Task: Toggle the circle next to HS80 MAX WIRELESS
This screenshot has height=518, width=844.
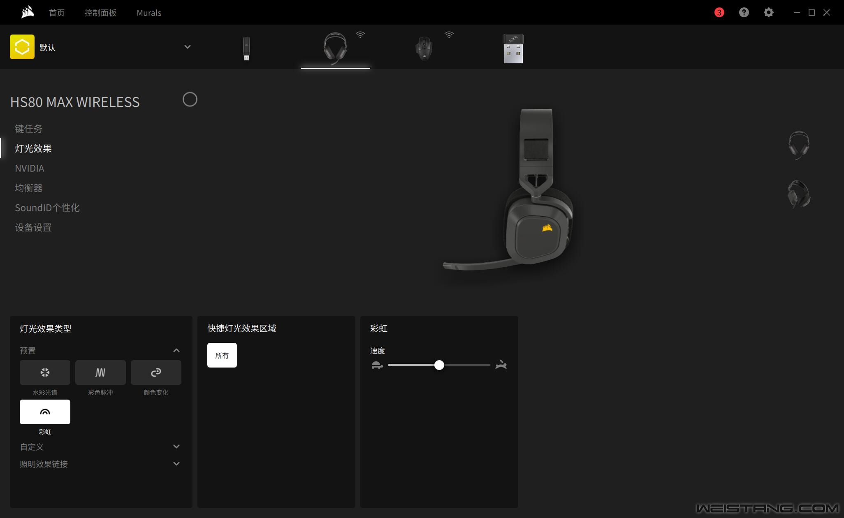Action: click(190, 99)
